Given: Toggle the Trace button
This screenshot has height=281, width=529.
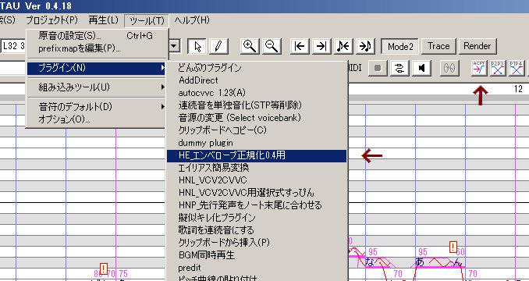Looking at the screenshot, I should click(438, 46).
